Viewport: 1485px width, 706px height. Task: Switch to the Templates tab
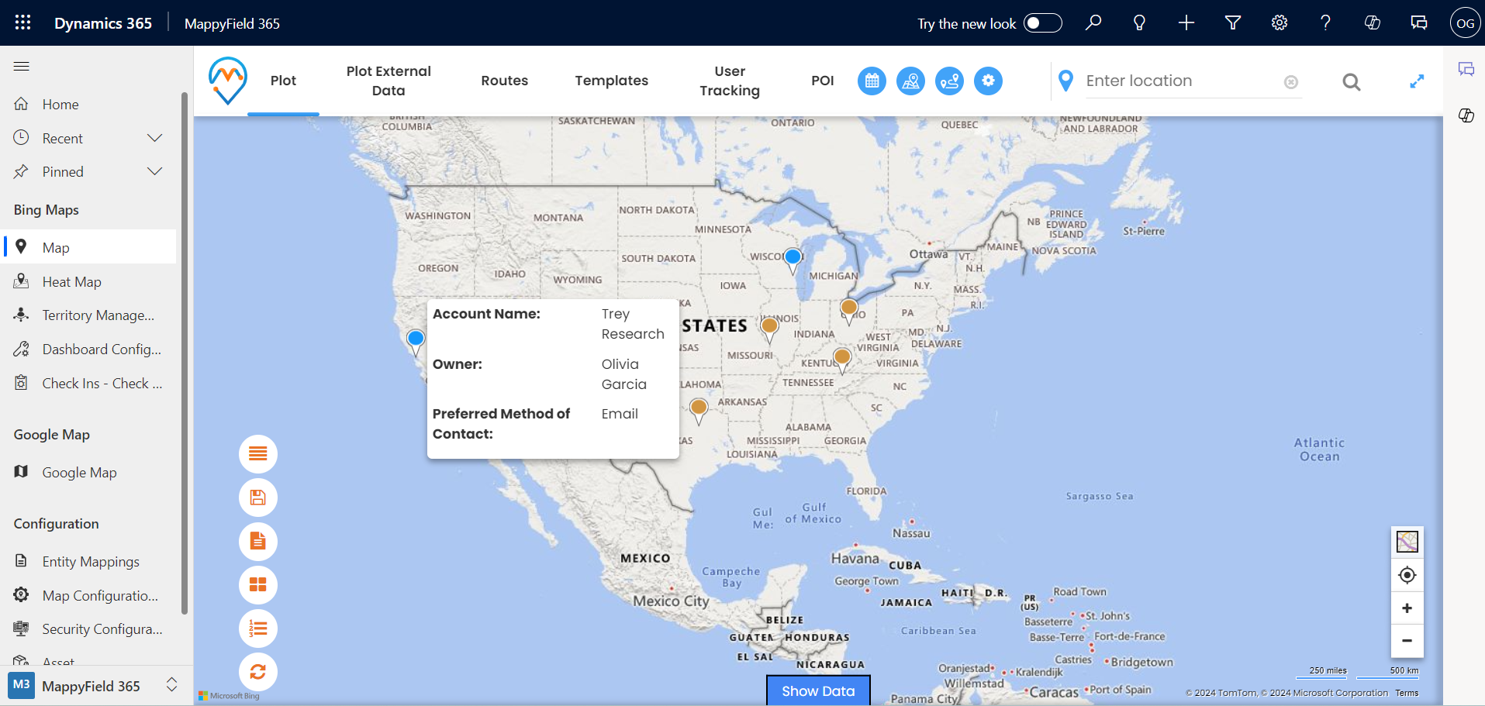[611, 81]
